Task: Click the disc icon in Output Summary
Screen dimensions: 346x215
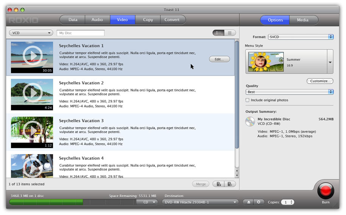Action: click(x=250, y=121)
